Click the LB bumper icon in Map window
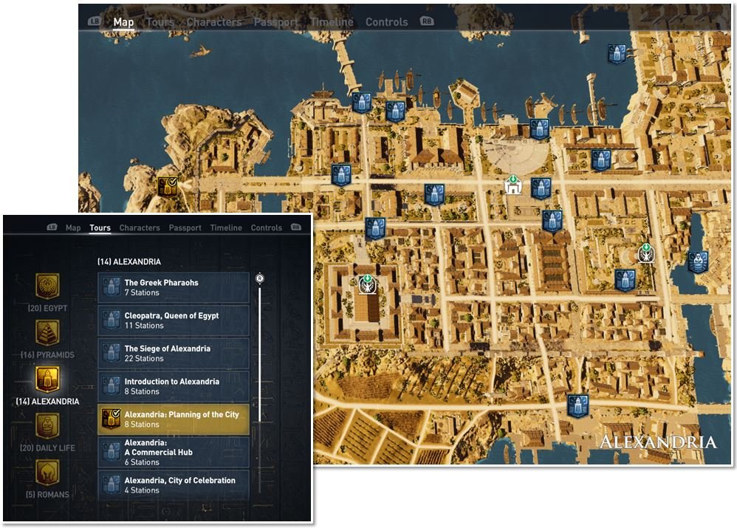The image size is (737, 528). coord(95,21)
